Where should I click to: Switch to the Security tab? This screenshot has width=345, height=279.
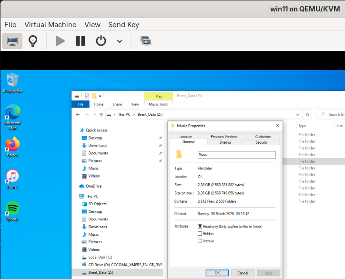pos(262,142)
